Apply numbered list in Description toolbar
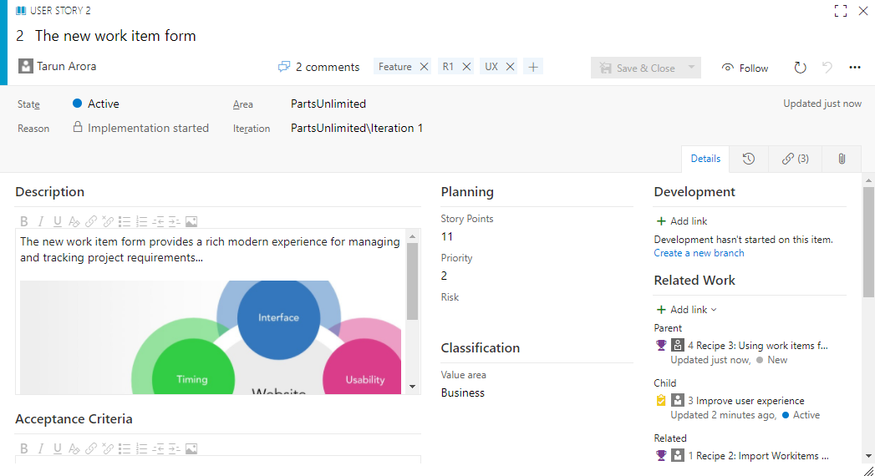 (141, 222)
